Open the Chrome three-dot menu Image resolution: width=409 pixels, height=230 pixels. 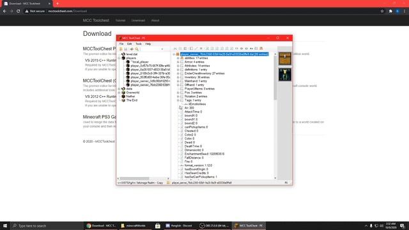[x=405, y=11]
